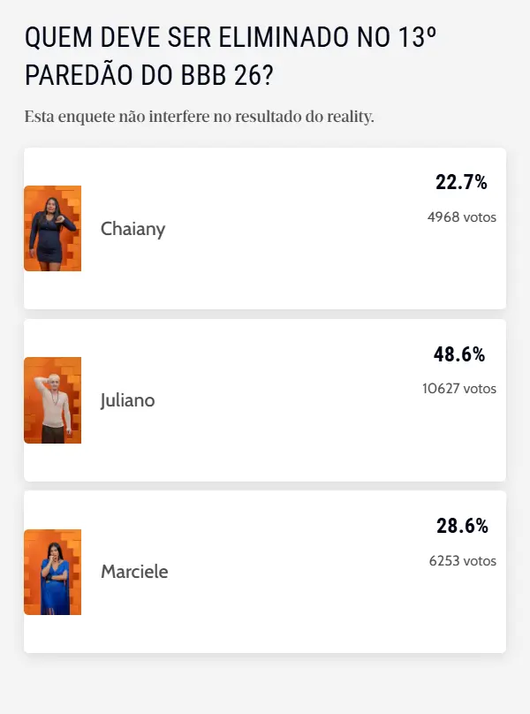Viewport: 530px width, 714px height.
Task: Click the name label Marciele
Action: (133, 572)
